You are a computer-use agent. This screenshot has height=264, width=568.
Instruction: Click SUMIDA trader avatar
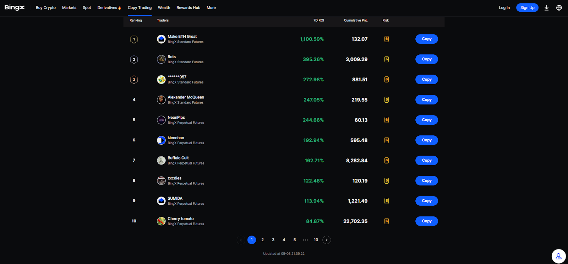[x=161, y=201]
